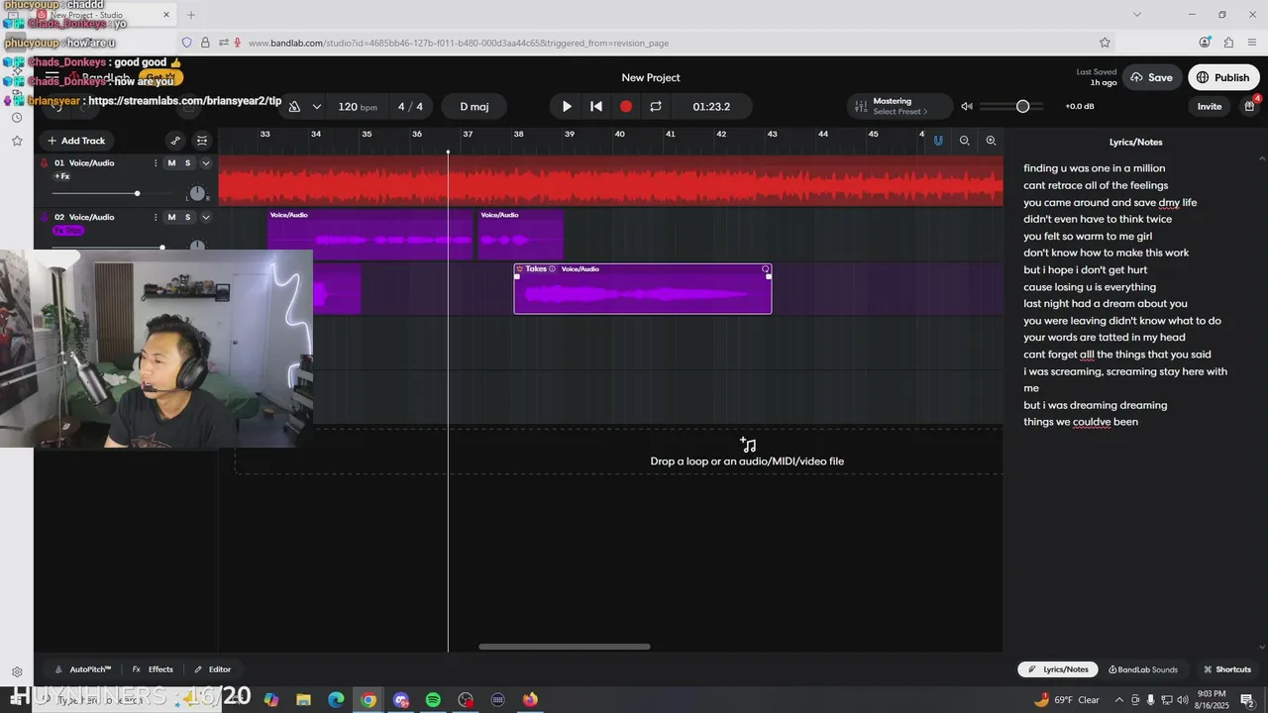Click the horizontal timeline scrollbar
Screen dimensions: 1268x713
(x=565, y=647)
